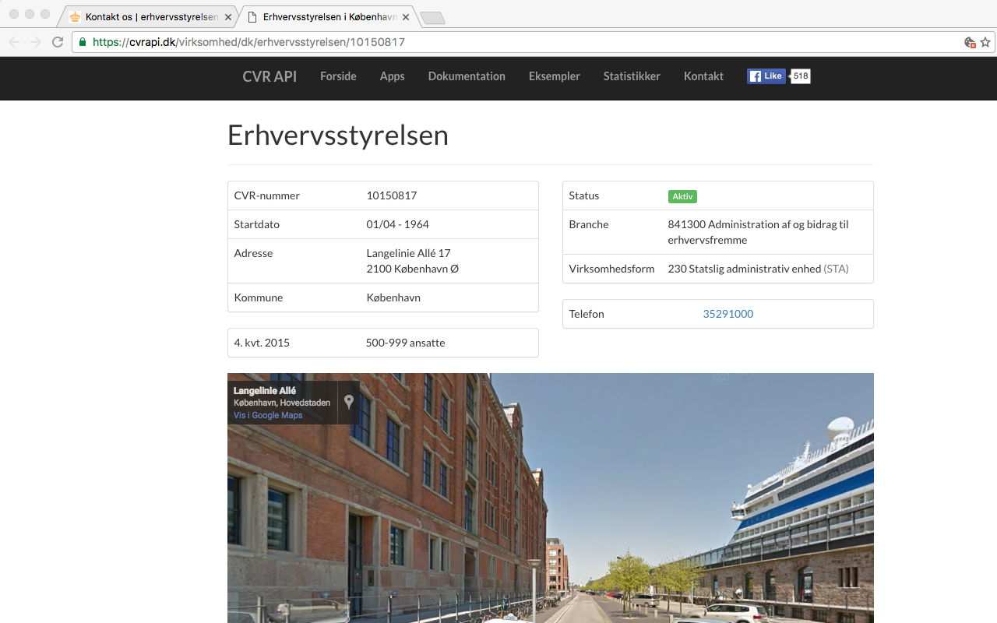
Task: Click the translate icon in address bar
Action: pyautogui.click(x=970, y=42)
